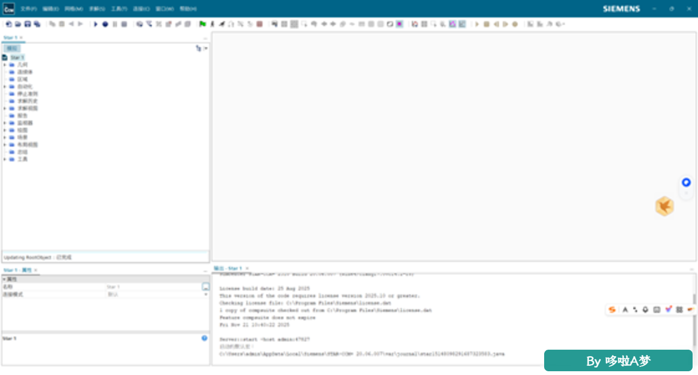Click the blue Record Macro circle
698x375 pixels.
point(105,24)
